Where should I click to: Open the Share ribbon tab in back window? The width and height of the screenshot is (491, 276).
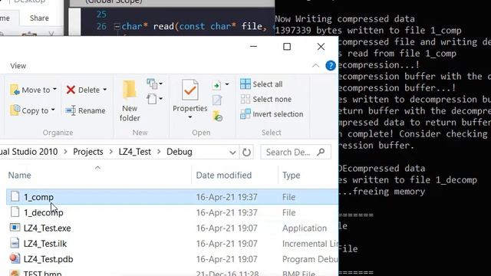pos(39,18)
